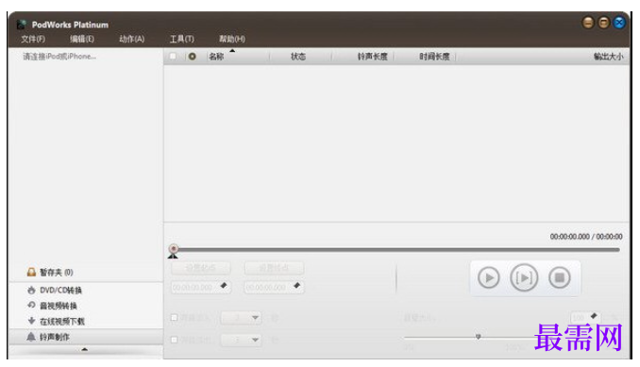Open the 暂存夹 (0) folder icon
The image size is (640, 367).
[31, 272]
